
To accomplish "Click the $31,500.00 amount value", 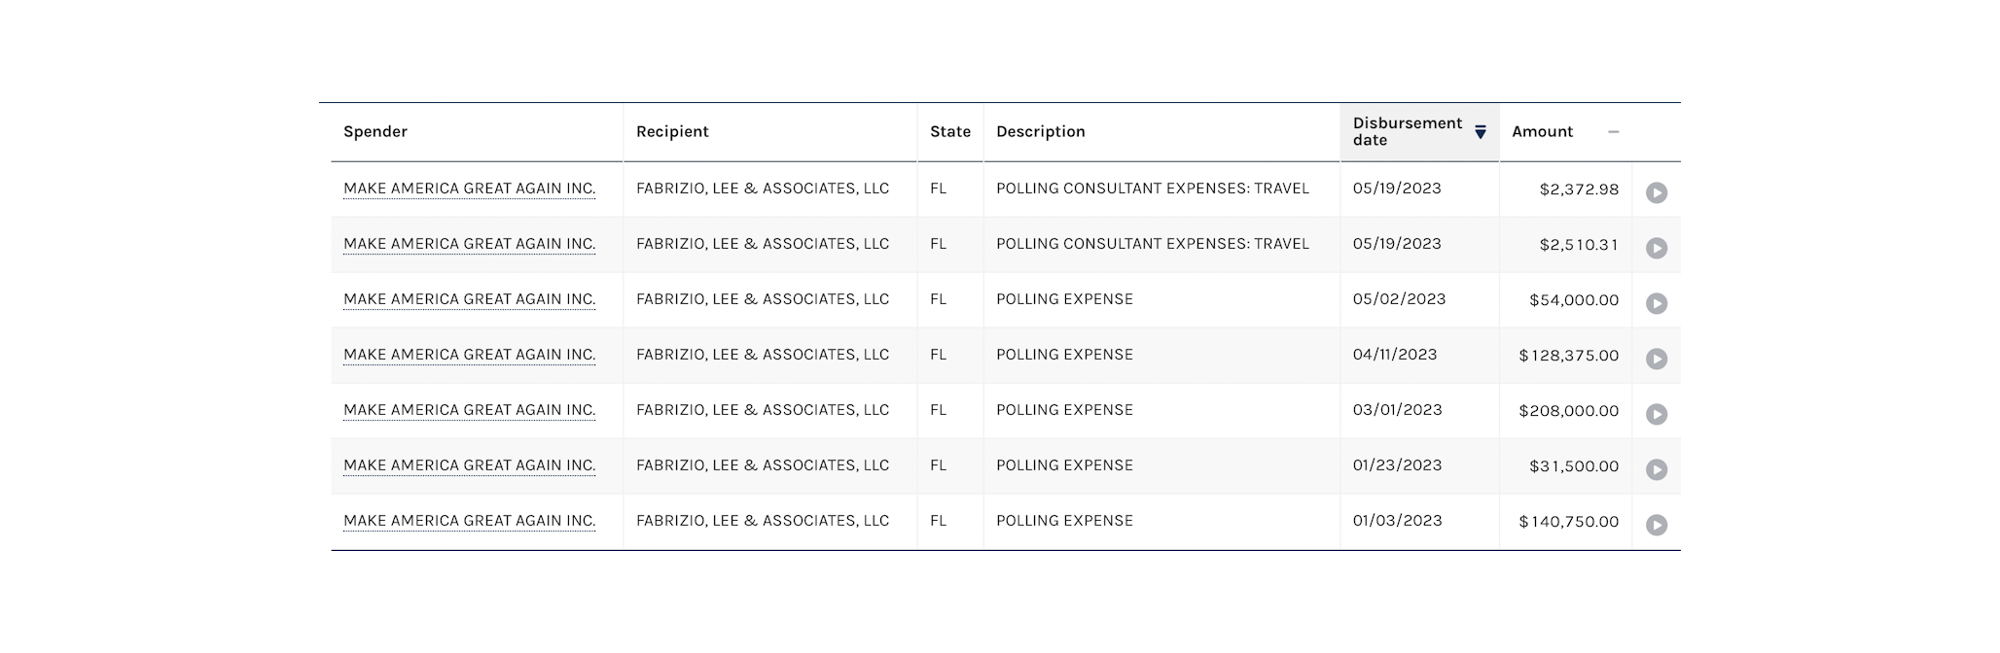I will point(1574,466).
